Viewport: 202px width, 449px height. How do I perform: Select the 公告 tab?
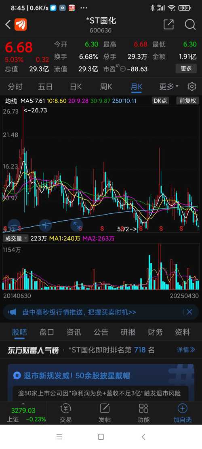tap(101, 332)
